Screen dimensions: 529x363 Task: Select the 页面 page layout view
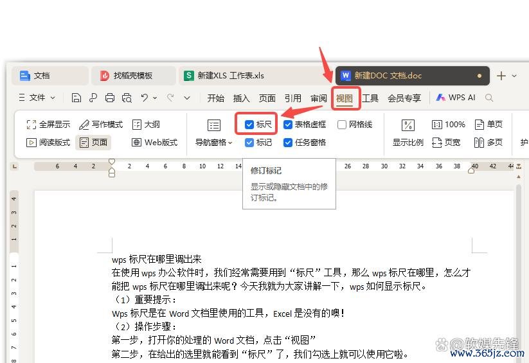point(93,143)
